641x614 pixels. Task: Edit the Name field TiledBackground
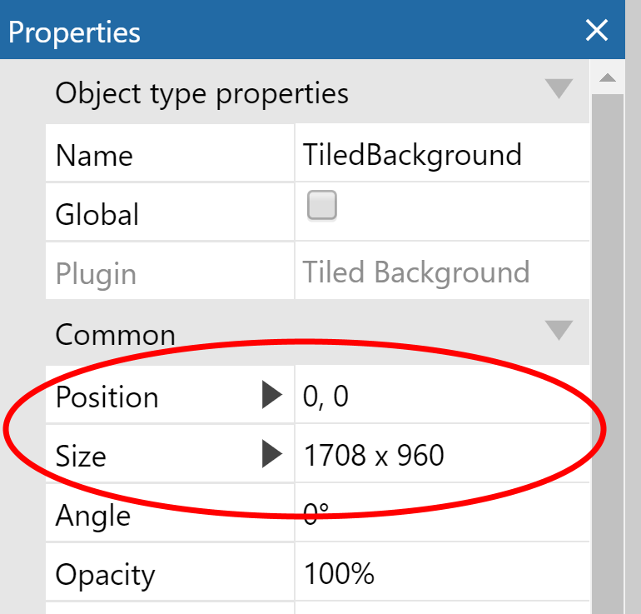442,153
